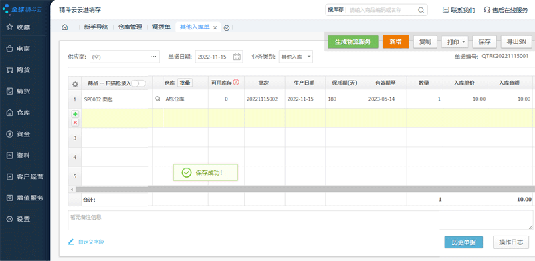Click the left scroll arrow of table
535x261 pixels.
coord(72,189)
